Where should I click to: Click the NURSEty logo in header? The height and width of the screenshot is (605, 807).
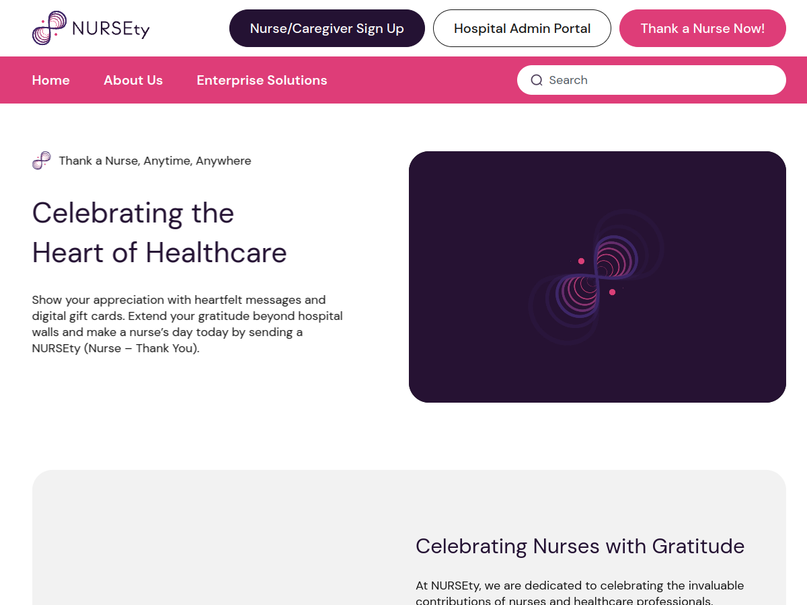coord(91,28)
